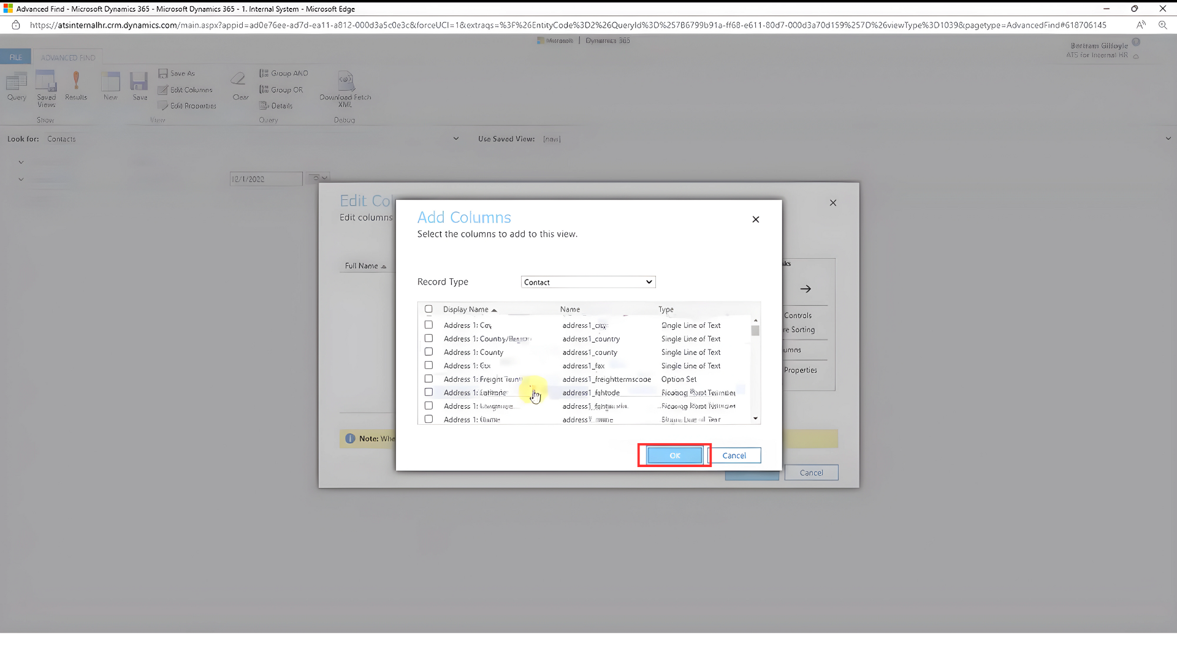Expand the first query row chevron
This screenshot has height=662, width=1177.
pos(21,162)
